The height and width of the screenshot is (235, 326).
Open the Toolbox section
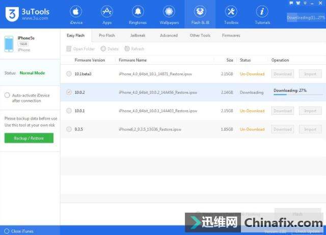pyautogui.click(x=231, y=14)
